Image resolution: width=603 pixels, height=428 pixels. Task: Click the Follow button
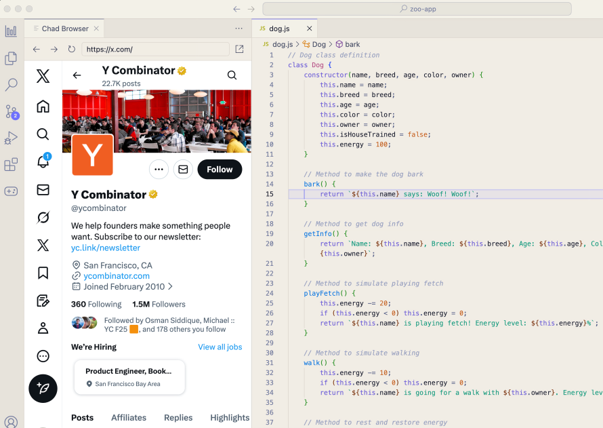220,169
